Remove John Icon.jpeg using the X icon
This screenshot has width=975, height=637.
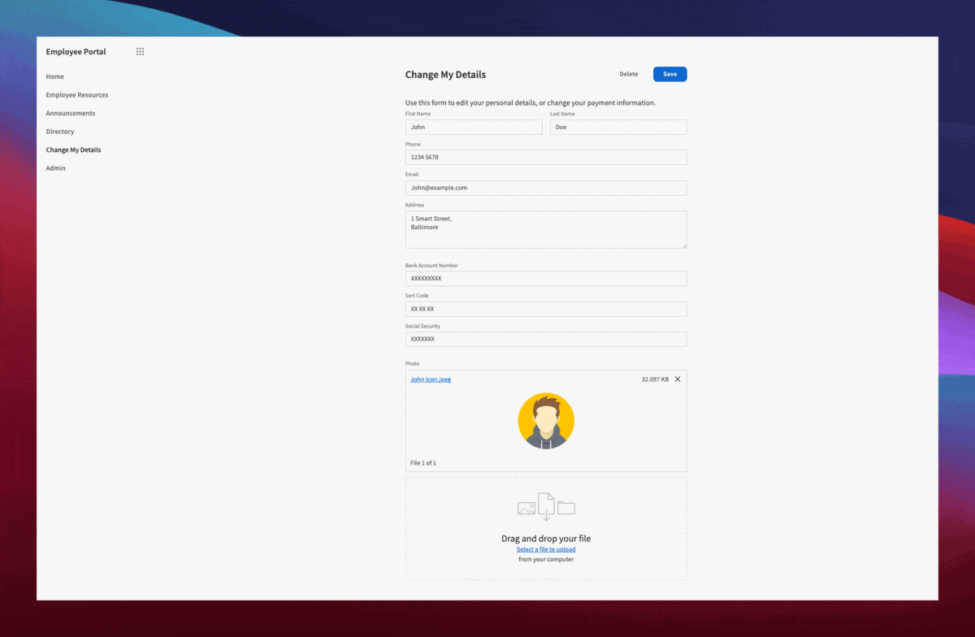click(678, 379)
